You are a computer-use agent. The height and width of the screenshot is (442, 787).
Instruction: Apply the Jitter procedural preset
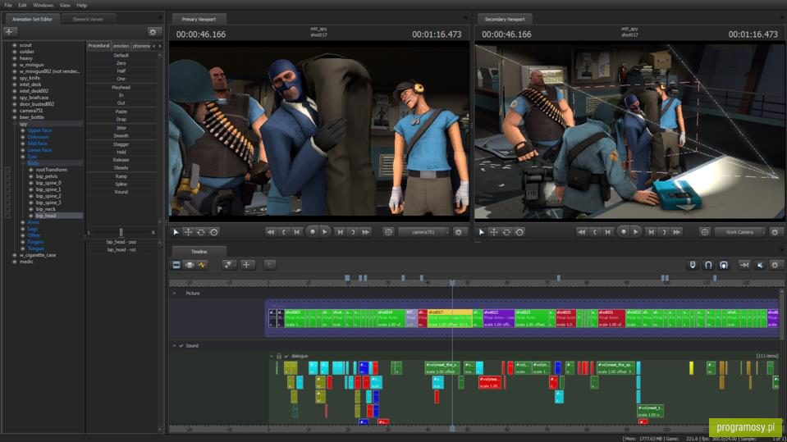tap(121, 128)
